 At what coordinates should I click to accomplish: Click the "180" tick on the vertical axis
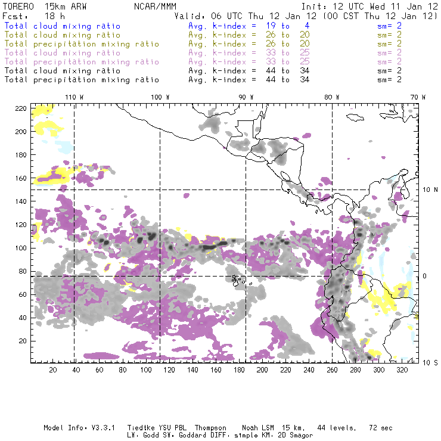click(x=21, y=155)
